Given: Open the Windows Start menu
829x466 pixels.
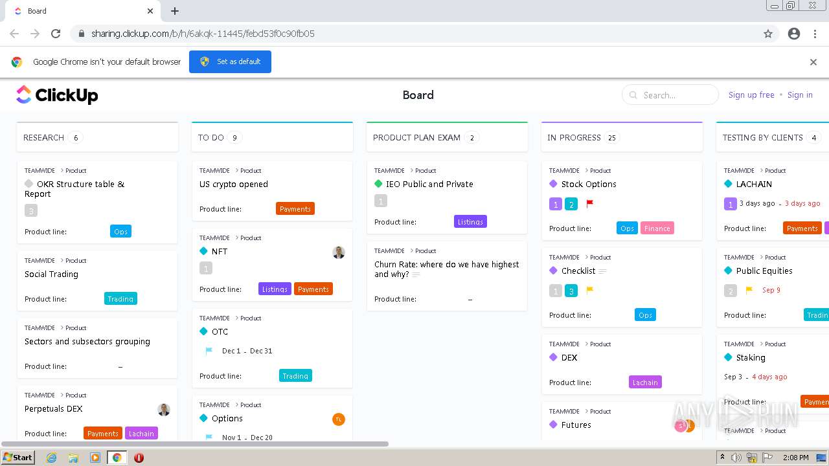Looking at the screenshot, I should (18, 458).
